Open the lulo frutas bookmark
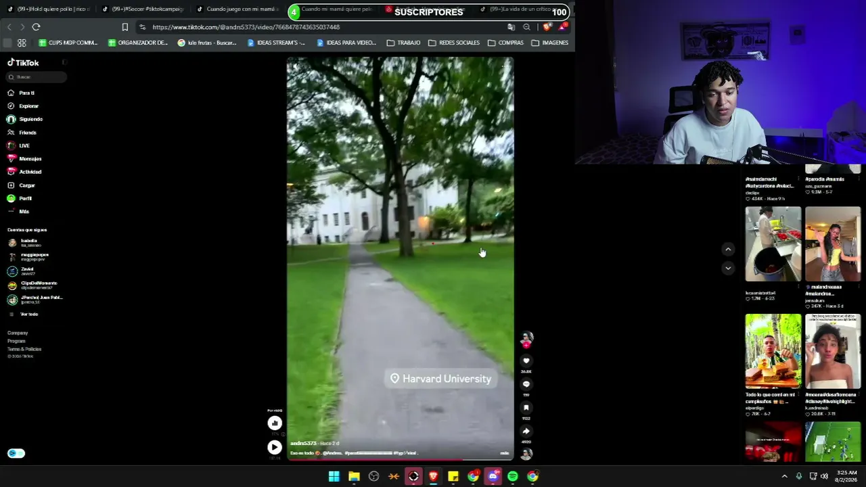This screenshot has height=487, width=866. click(x=207, y=43)
